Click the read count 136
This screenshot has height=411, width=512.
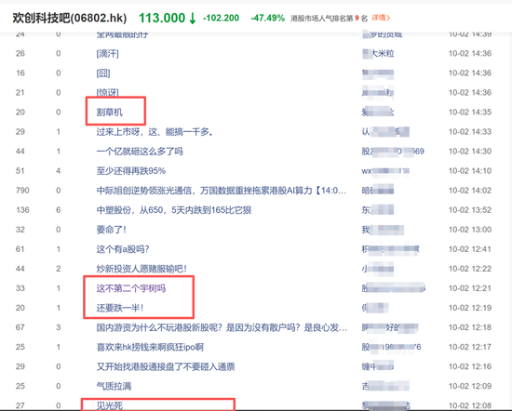22,210
